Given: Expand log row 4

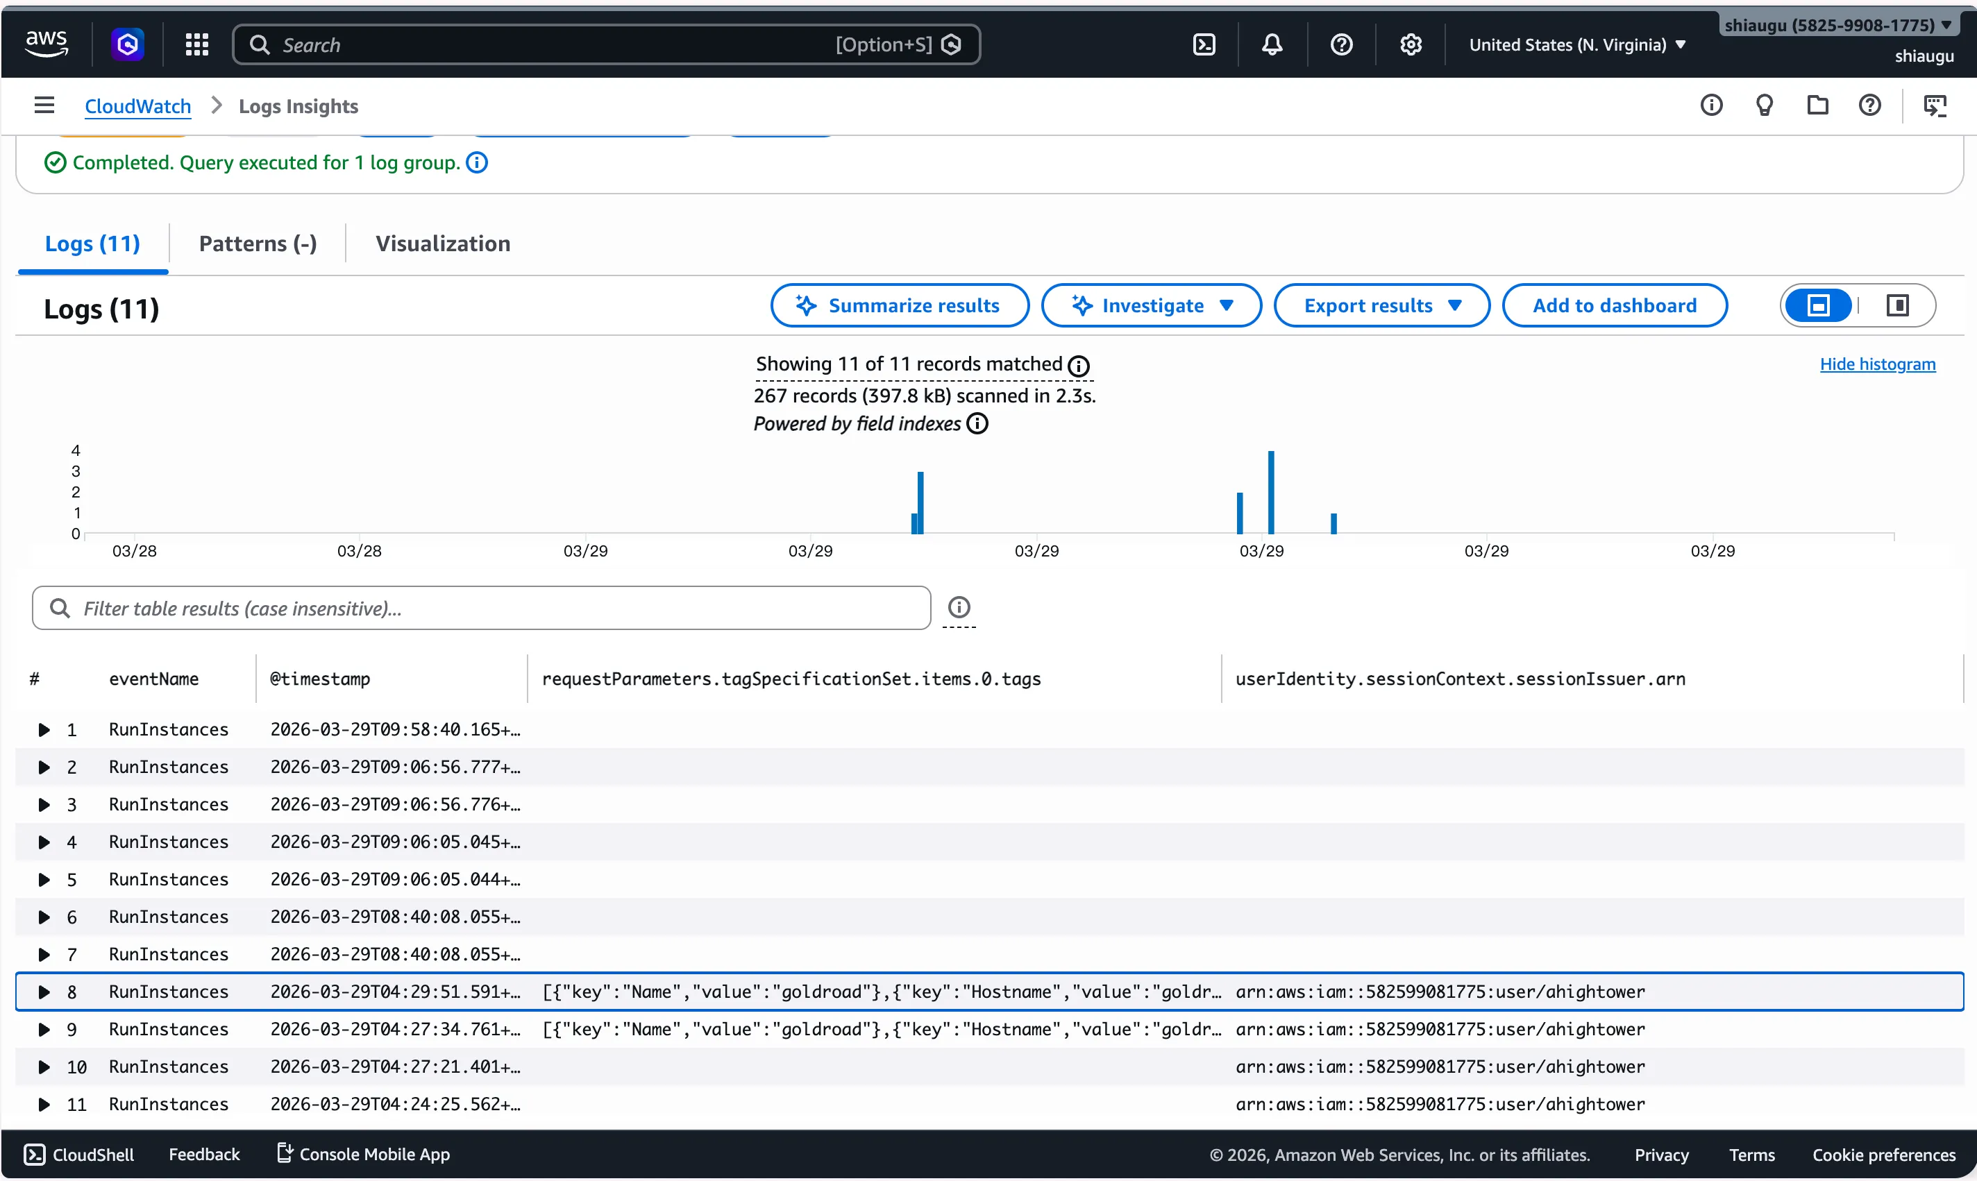Looking at the screenshot, I should [44, 842].
